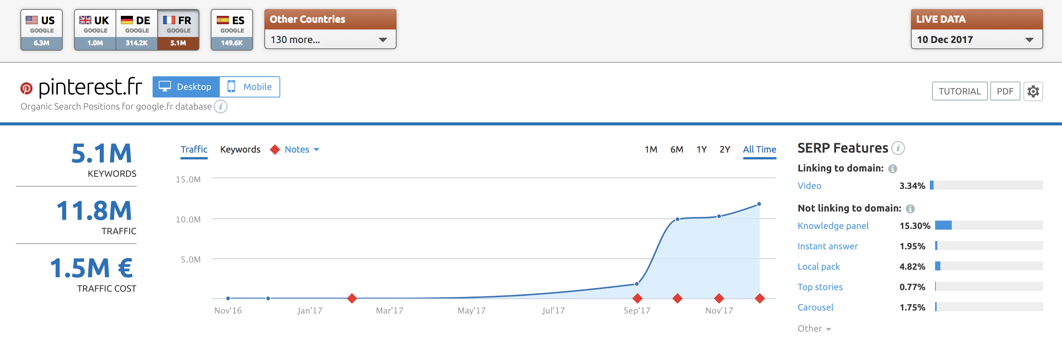
Task: Click the UK flag icon
Action: tap(85, 20)
